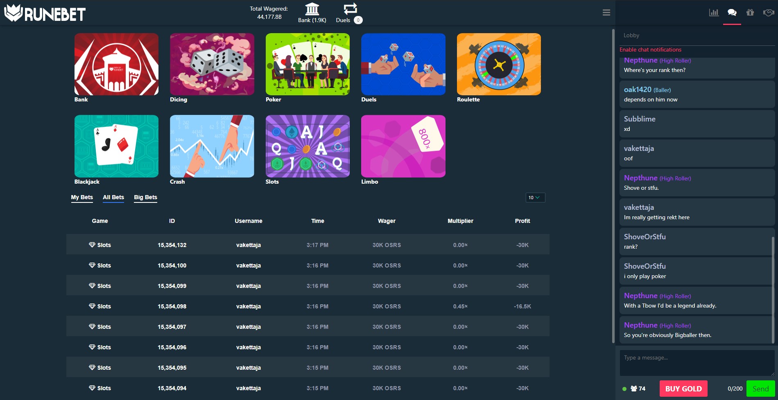Screen dimensions: 778x400
Task: Switch to the chat bubbles icon tab
Action: pyautogui.click(x=732, y=12)
